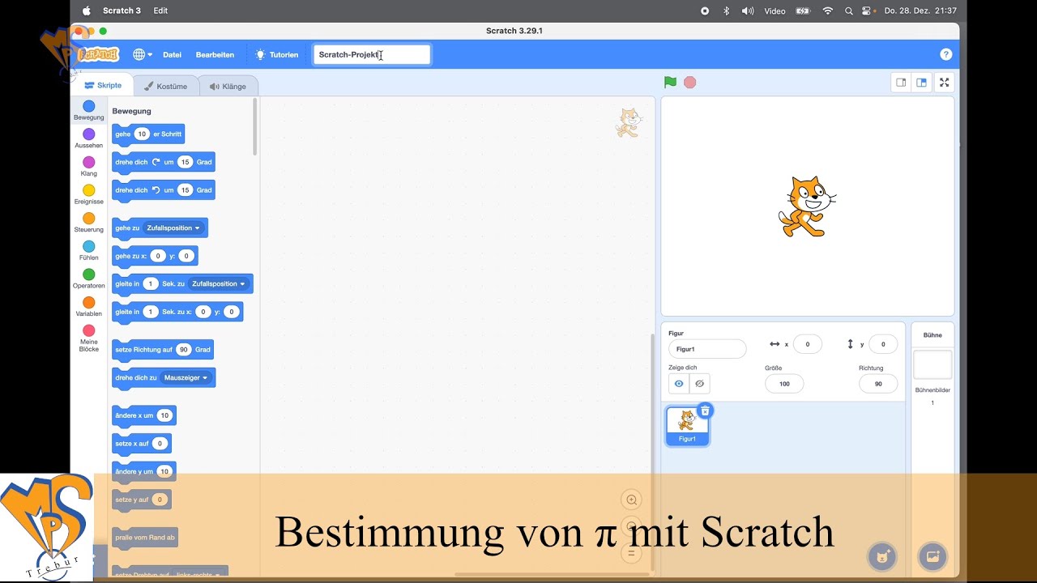The height and width of the screenshot is (583, 1037).
Task: Hide the sprite with crossed-eye icon
Action: 700,384
